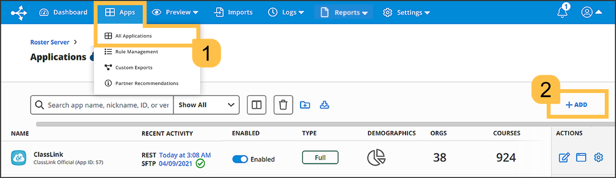Click the download export icon
Image resolution: width=616 pixels, height=178 pixels.
pos(324,105)
